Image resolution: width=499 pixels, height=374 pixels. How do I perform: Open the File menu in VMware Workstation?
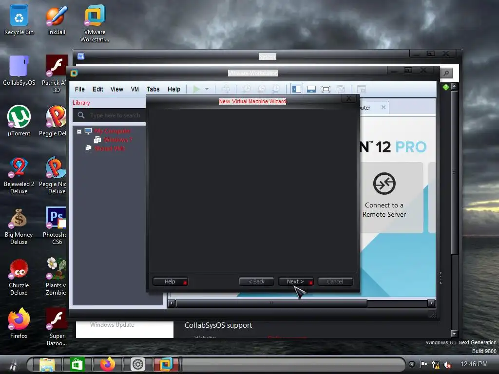(79, 90)
